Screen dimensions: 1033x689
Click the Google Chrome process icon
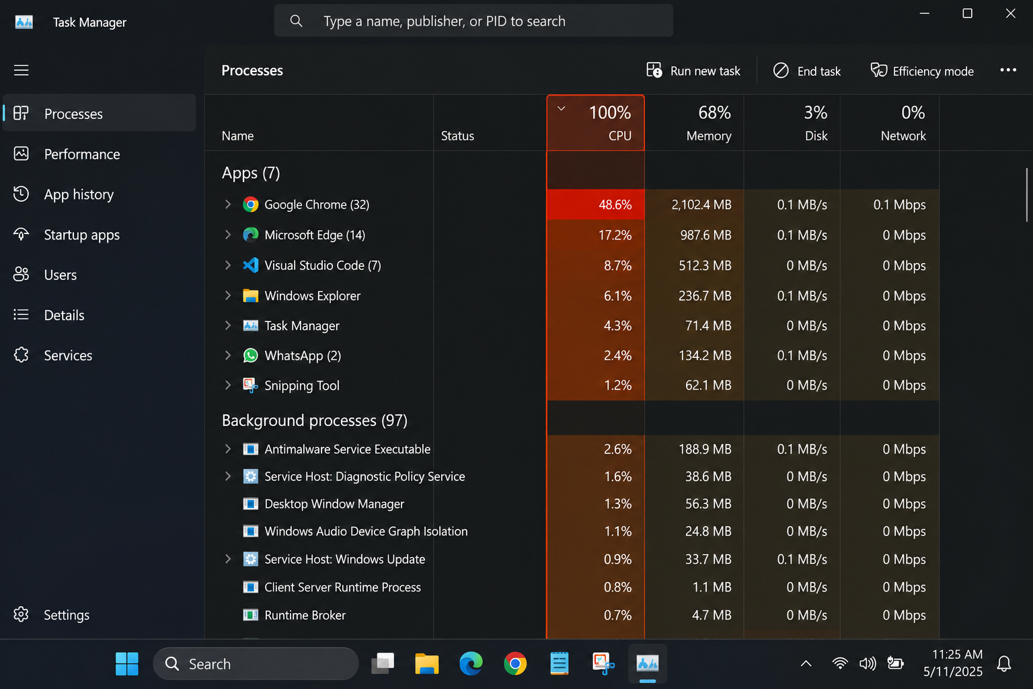click(251, 205)
